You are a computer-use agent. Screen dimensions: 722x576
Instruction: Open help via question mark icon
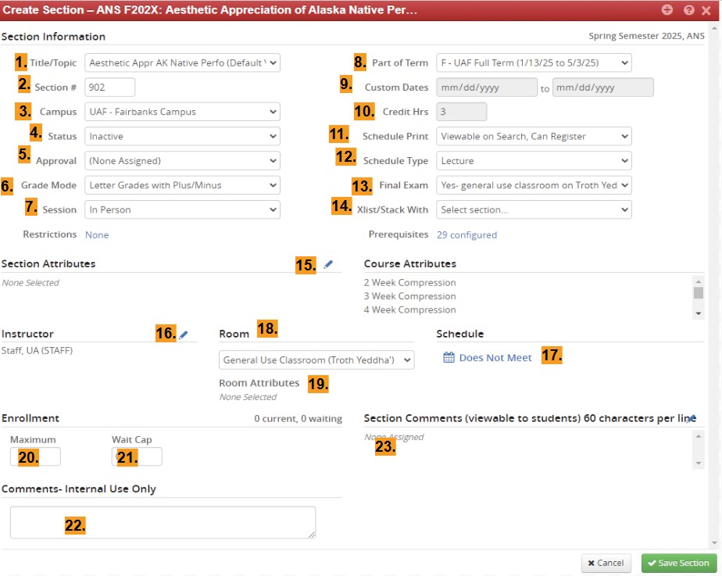tap(688, 10)
